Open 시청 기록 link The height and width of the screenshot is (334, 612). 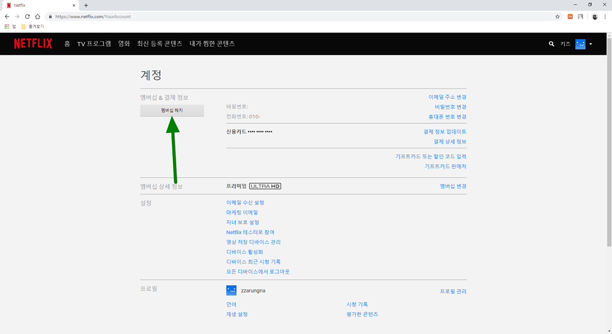[x=357, y=304]
